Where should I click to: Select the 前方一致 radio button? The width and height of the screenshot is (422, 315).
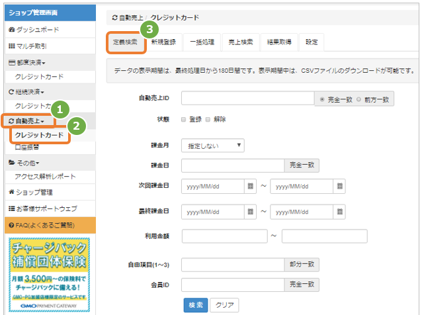[x=359, y=99]
